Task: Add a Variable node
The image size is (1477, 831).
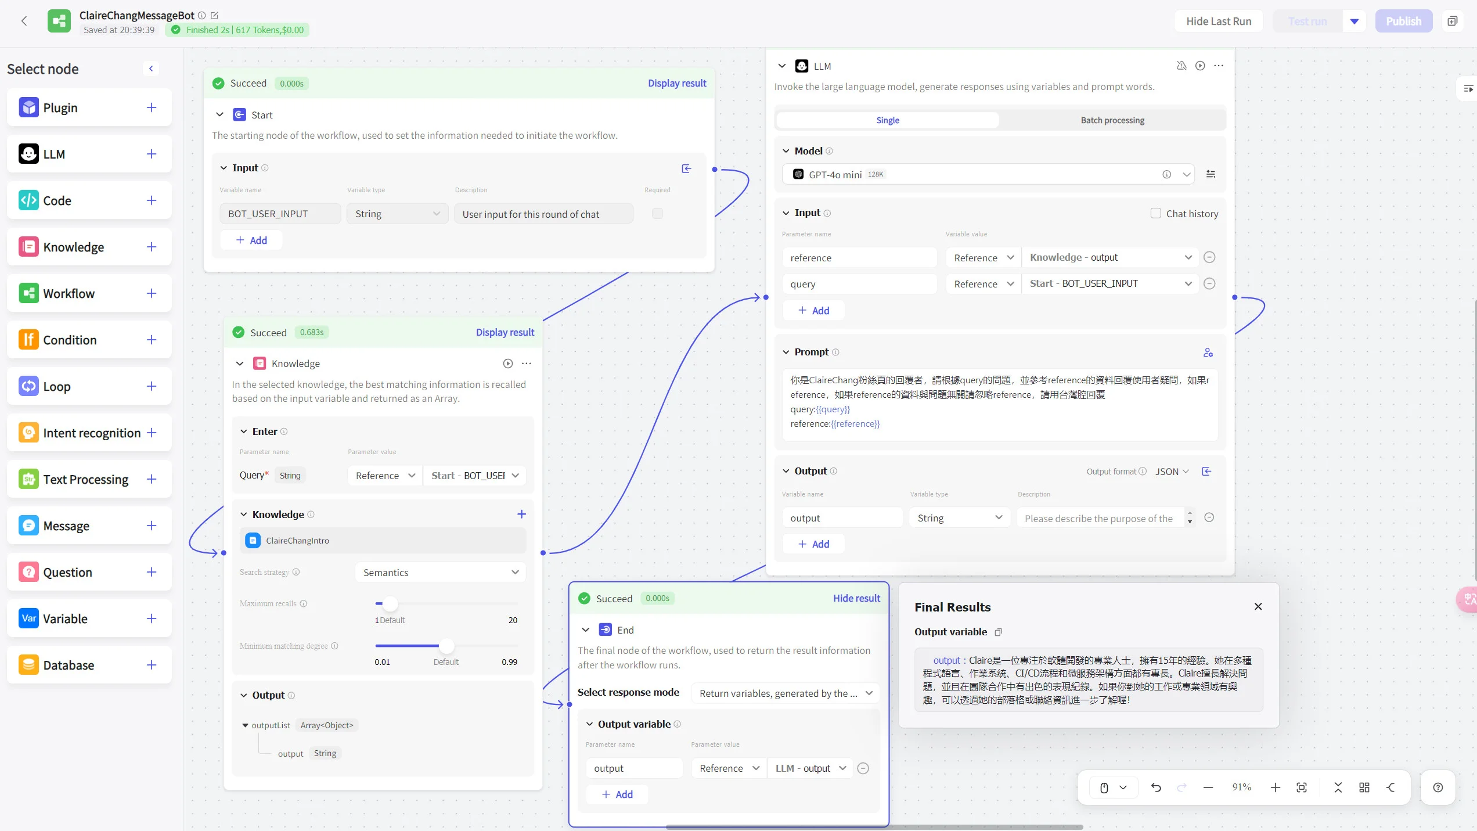Action: pos(152,618)
